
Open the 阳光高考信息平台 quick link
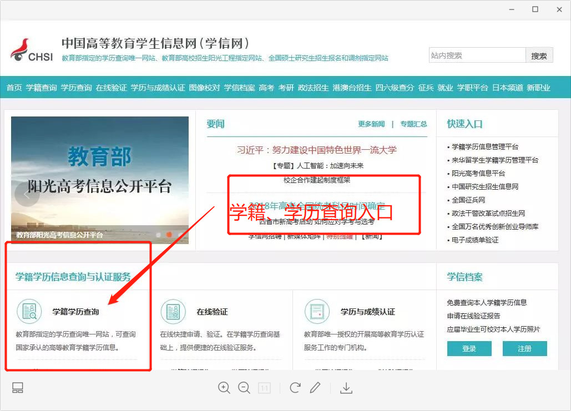pyautogui.click(x=478, y=173)
